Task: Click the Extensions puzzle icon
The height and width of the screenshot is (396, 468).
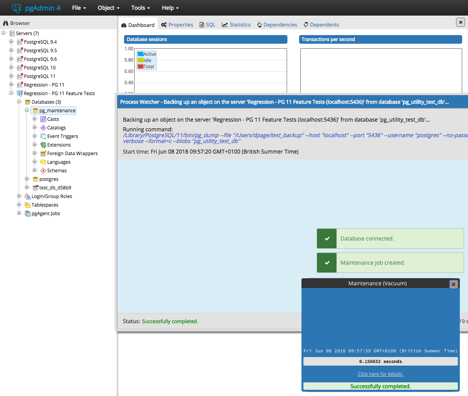Action: click(x=43, y=145)
